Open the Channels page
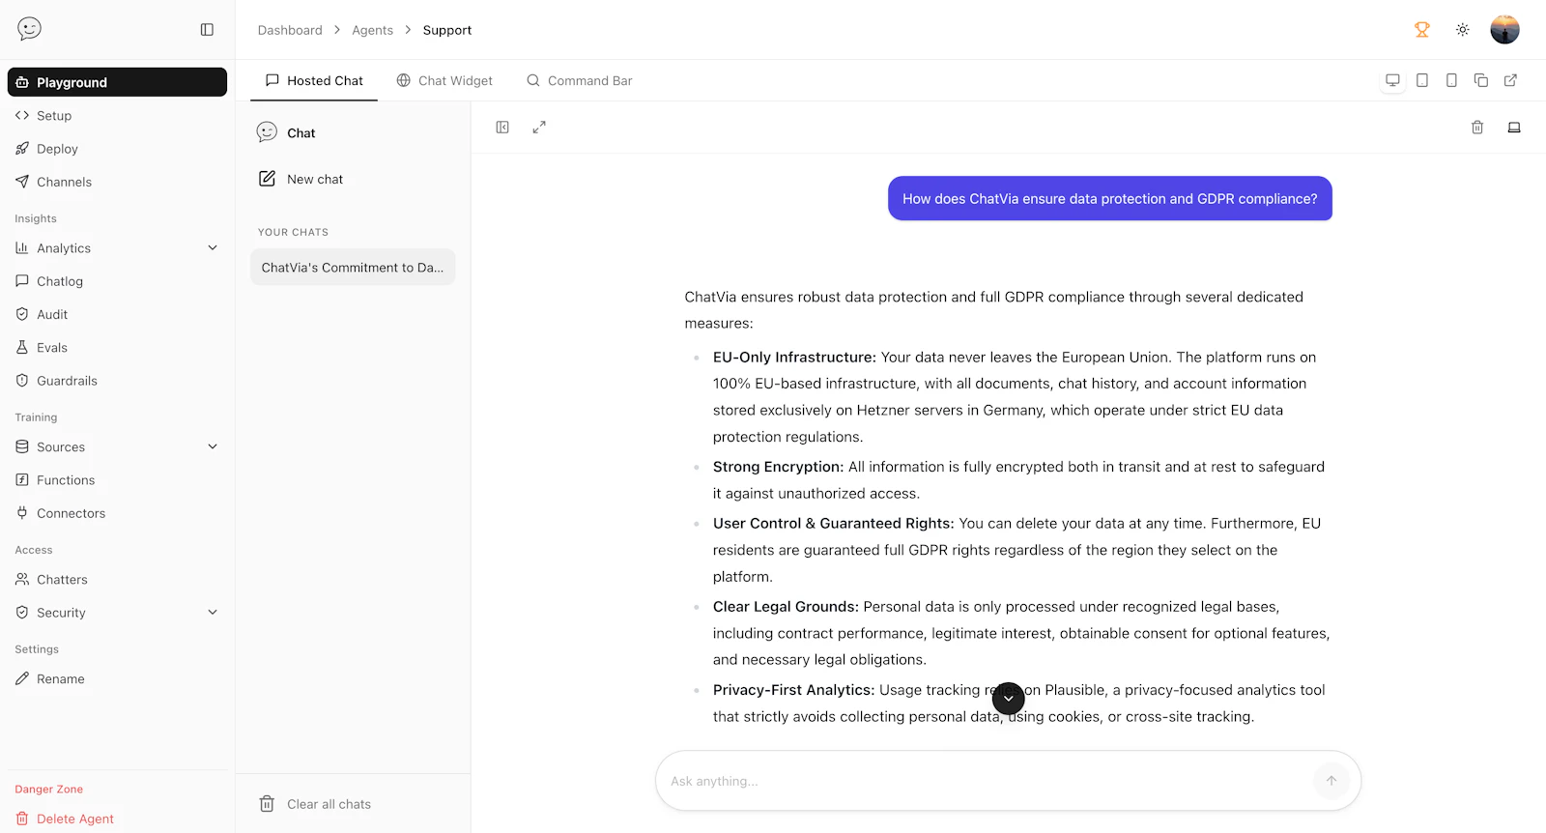This screenshot has height=833, width=1546. point(117,182)
